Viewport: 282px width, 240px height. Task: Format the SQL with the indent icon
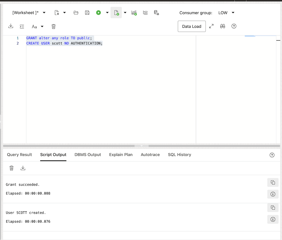(x=22, y=27)
